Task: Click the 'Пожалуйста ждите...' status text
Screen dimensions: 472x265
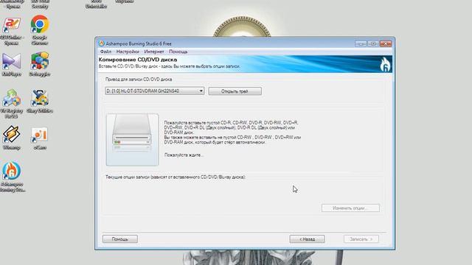Action: (x=184, y=155)
